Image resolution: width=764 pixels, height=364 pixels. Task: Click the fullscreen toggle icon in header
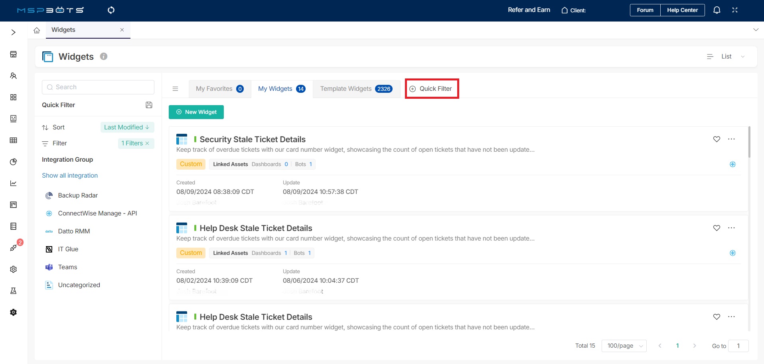(734, 10)
